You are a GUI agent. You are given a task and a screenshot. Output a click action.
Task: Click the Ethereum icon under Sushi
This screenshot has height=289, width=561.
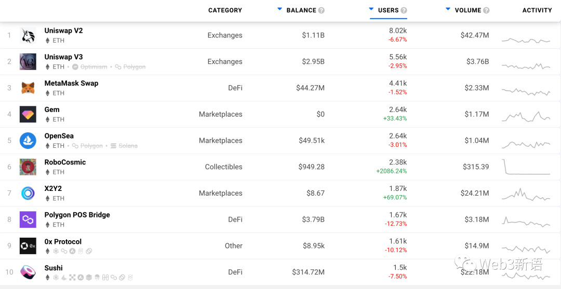tap(47, 277)
